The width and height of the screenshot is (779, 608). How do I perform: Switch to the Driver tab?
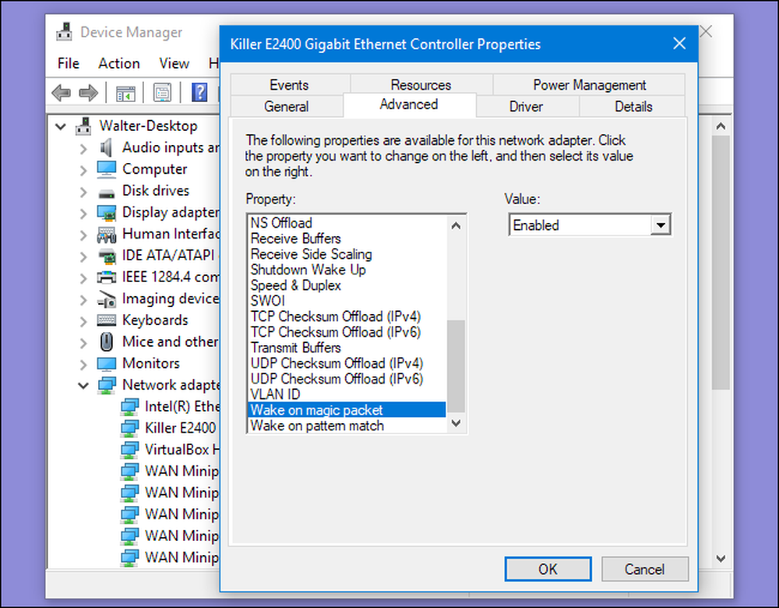[x=526, y=106]
